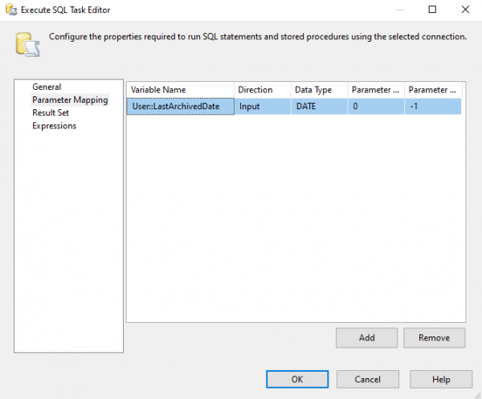The height and width of the screenshot is (399, 482).
Task: Click the database script icon beside the description
Action: point(27,45)
